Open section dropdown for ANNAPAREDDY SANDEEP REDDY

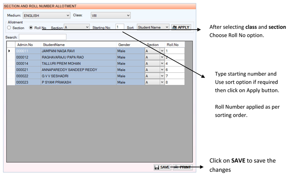[x=162, y=70]
